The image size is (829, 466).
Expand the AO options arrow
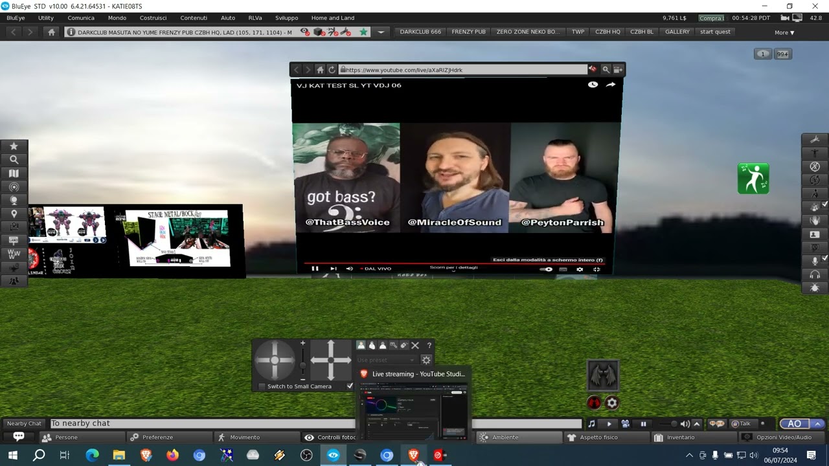(817, 424)
